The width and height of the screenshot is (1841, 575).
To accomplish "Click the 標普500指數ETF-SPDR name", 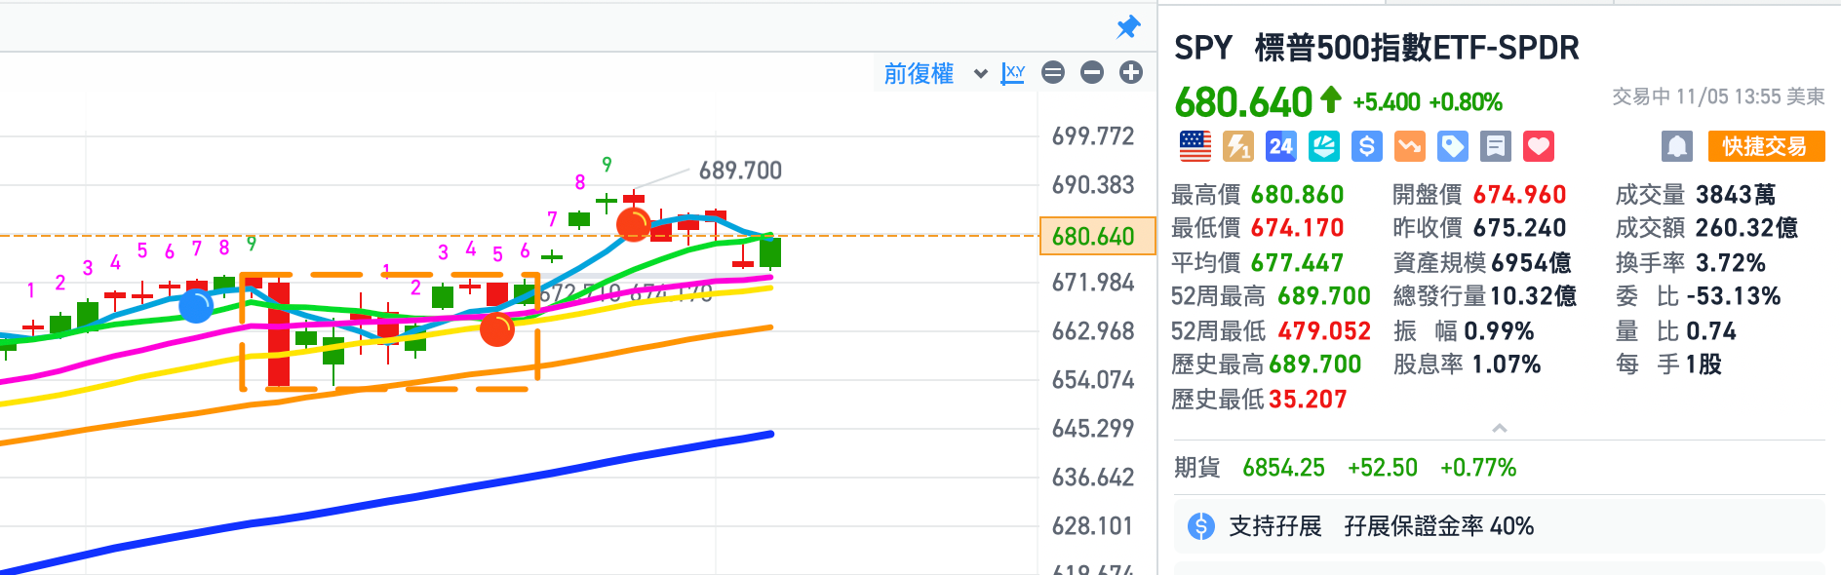I will (1417, 48).
